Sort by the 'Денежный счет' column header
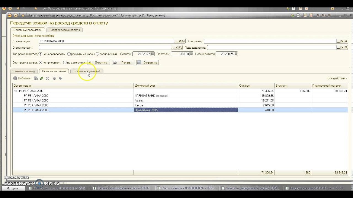 point(186,86)
